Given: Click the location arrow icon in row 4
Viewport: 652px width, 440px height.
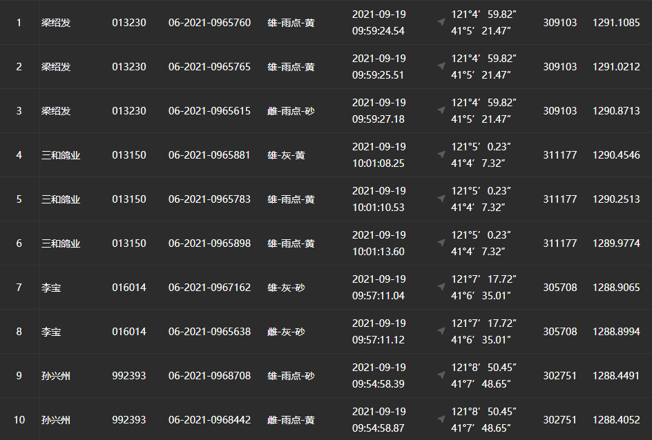Looking at the screenshot, I should (441, 154).
